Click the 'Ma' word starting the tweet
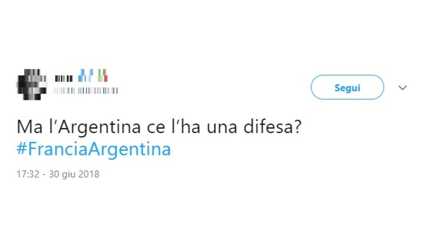Screen dimensions: 428x237 30,127
